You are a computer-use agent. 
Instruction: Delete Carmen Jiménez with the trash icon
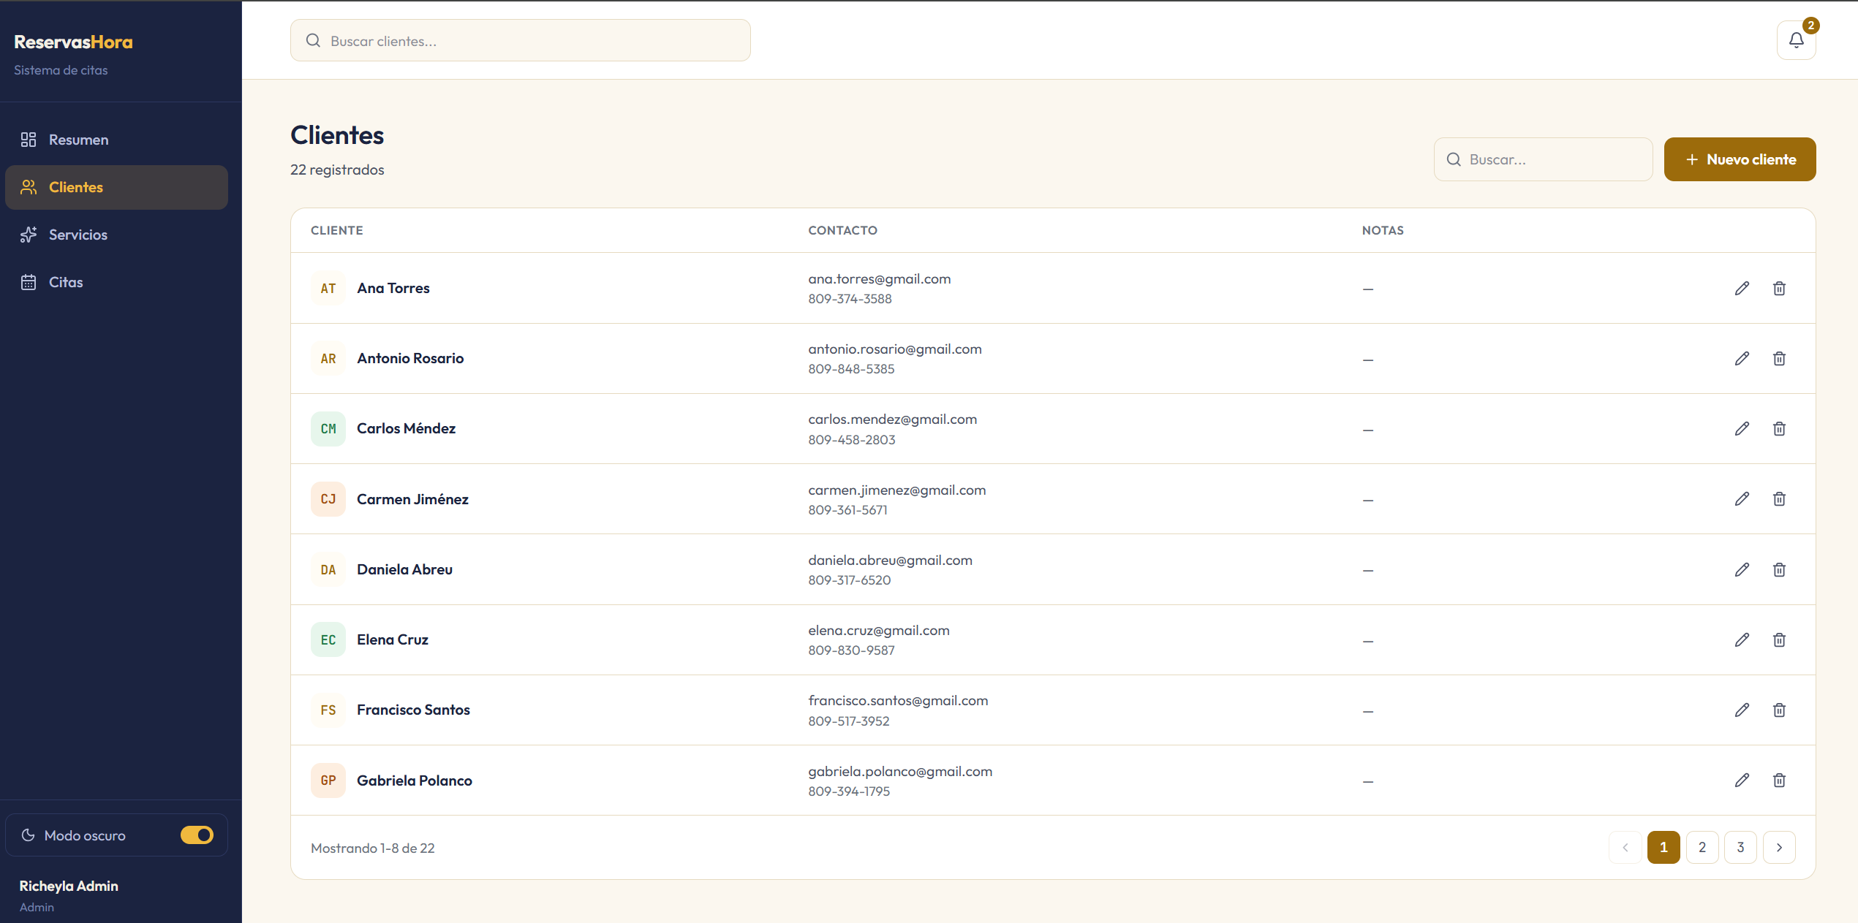pyautogui.click(x=1779, y=498)
